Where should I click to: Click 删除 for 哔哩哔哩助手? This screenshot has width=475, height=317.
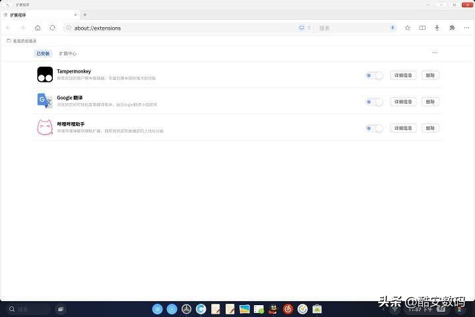430,128
